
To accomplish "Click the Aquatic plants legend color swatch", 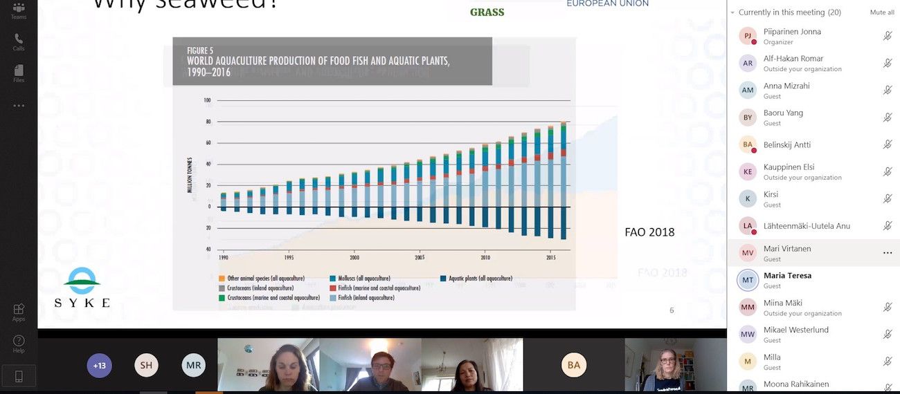I will [x=443, y=279].
